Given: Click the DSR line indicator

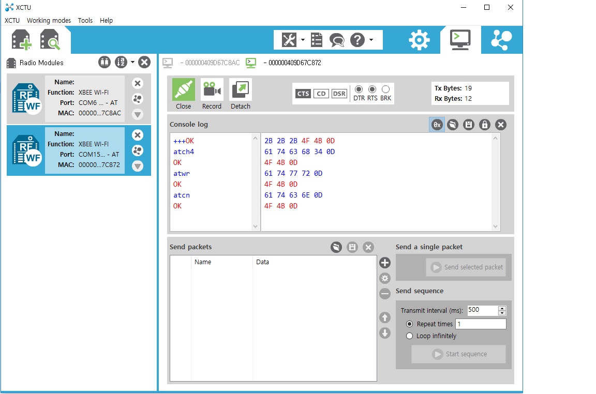Looking at the screenshot, I should [x=339, y=94].
